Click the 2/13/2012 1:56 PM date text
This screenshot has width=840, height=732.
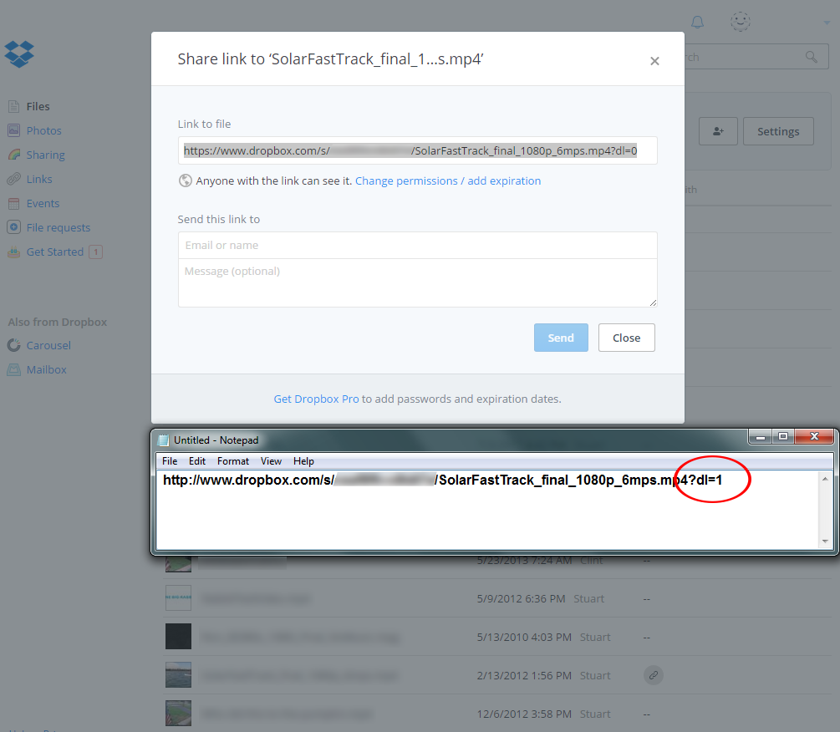tap(524, 676)
